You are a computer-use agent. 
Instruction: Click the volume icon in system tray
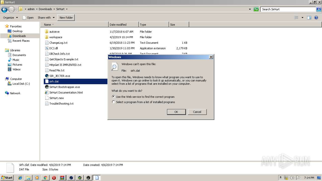pos(292,178)
